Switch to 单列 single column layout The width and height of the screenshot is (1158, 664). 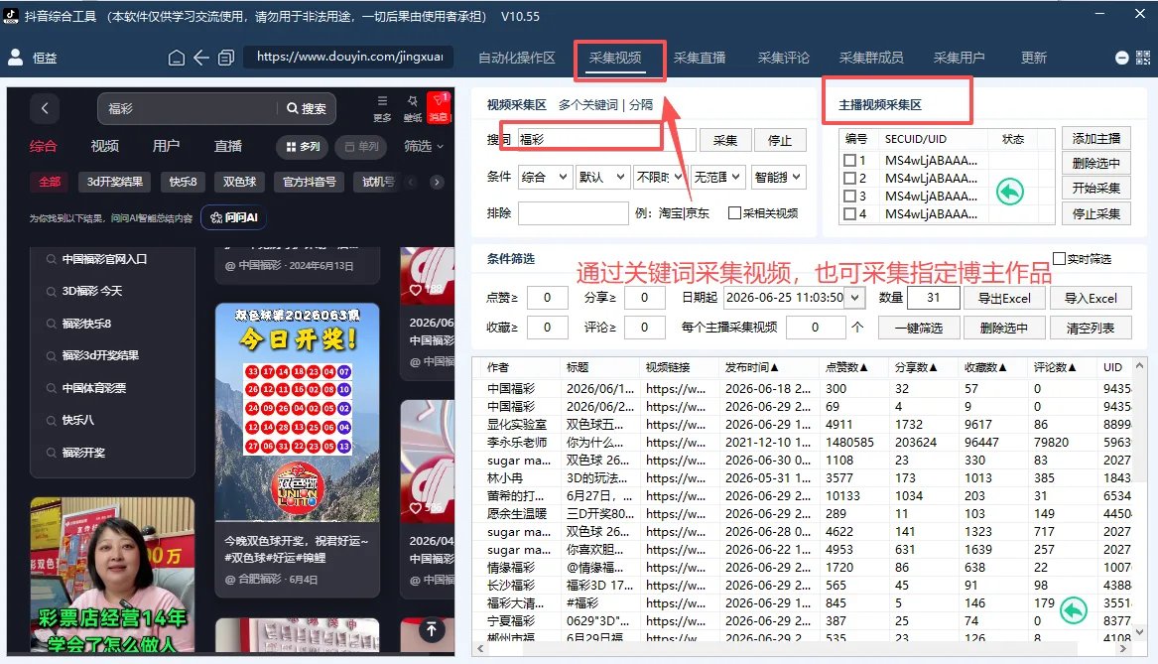point(362,146)
